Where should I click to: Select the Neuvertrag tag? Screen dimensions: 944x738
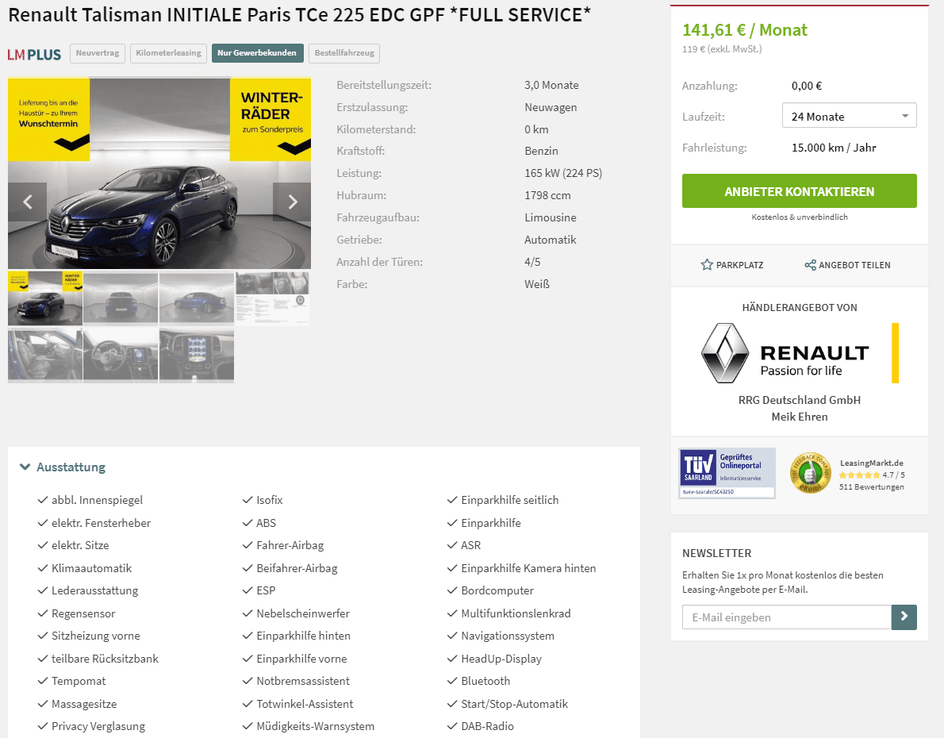tap(98, 53)
